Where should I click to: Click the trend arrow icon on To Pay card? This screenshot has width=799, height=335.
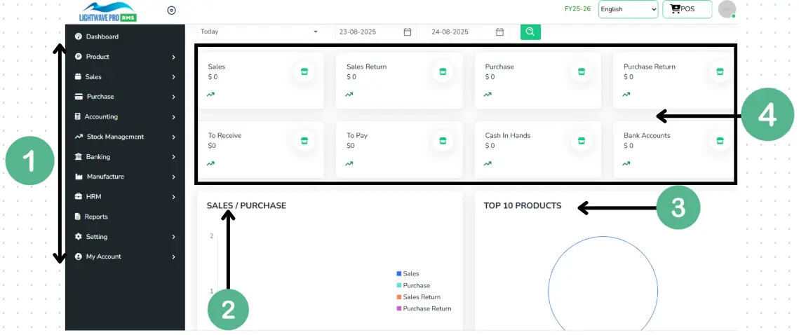click(x=349, y=163)
